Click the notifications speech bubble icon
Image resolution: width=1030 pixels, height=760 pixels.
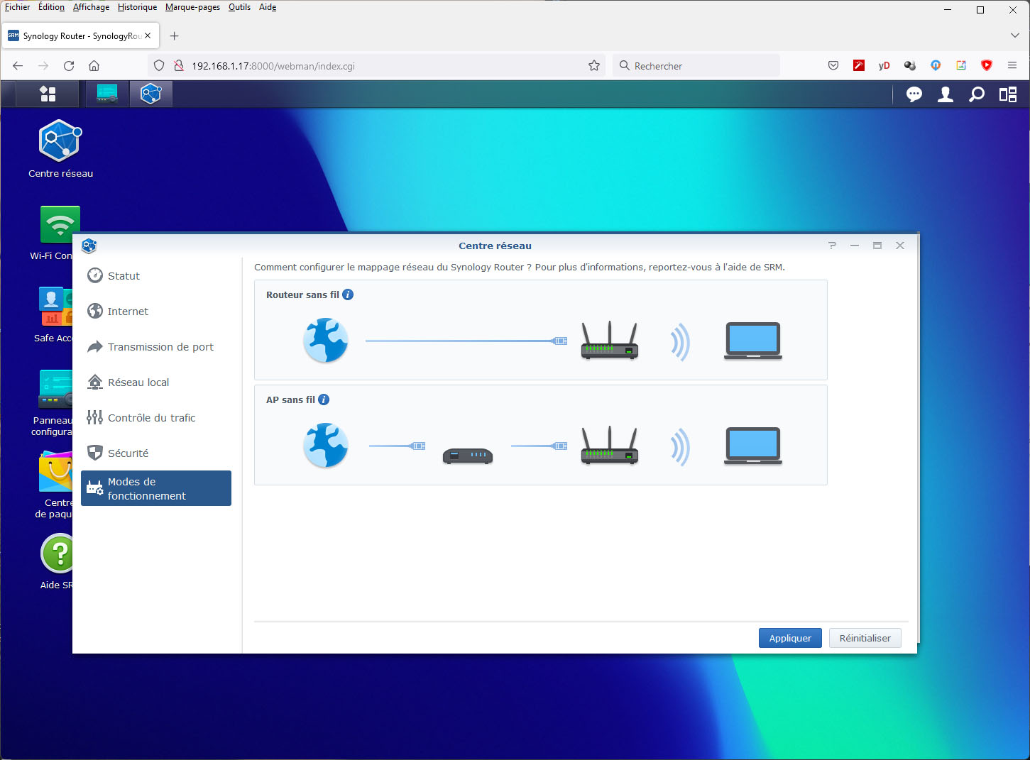914,94
